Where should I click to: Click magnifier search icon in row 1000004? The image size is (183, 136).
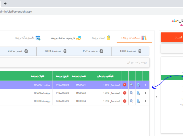coord(131,101)
